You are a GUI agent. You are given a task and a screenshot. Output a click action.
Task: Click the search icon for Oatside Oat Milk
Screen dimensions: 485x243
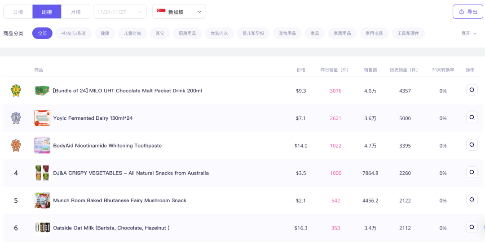point(472,227)
